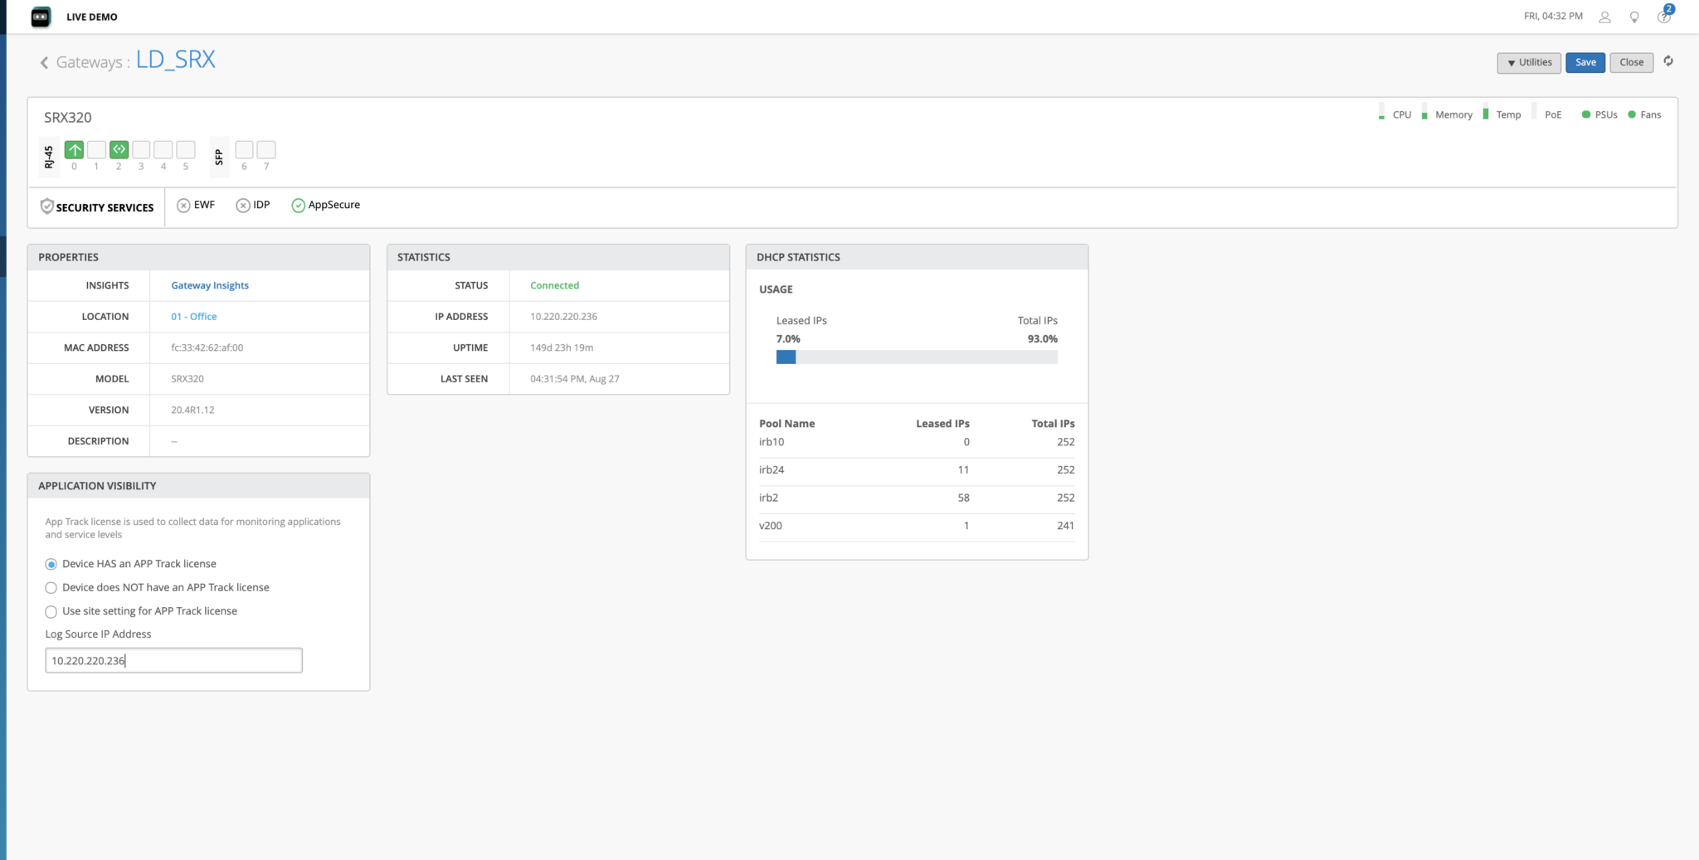1699x860 pixels.
Task: Click the Gateways breadcrumb
Action: pos(89,63)
